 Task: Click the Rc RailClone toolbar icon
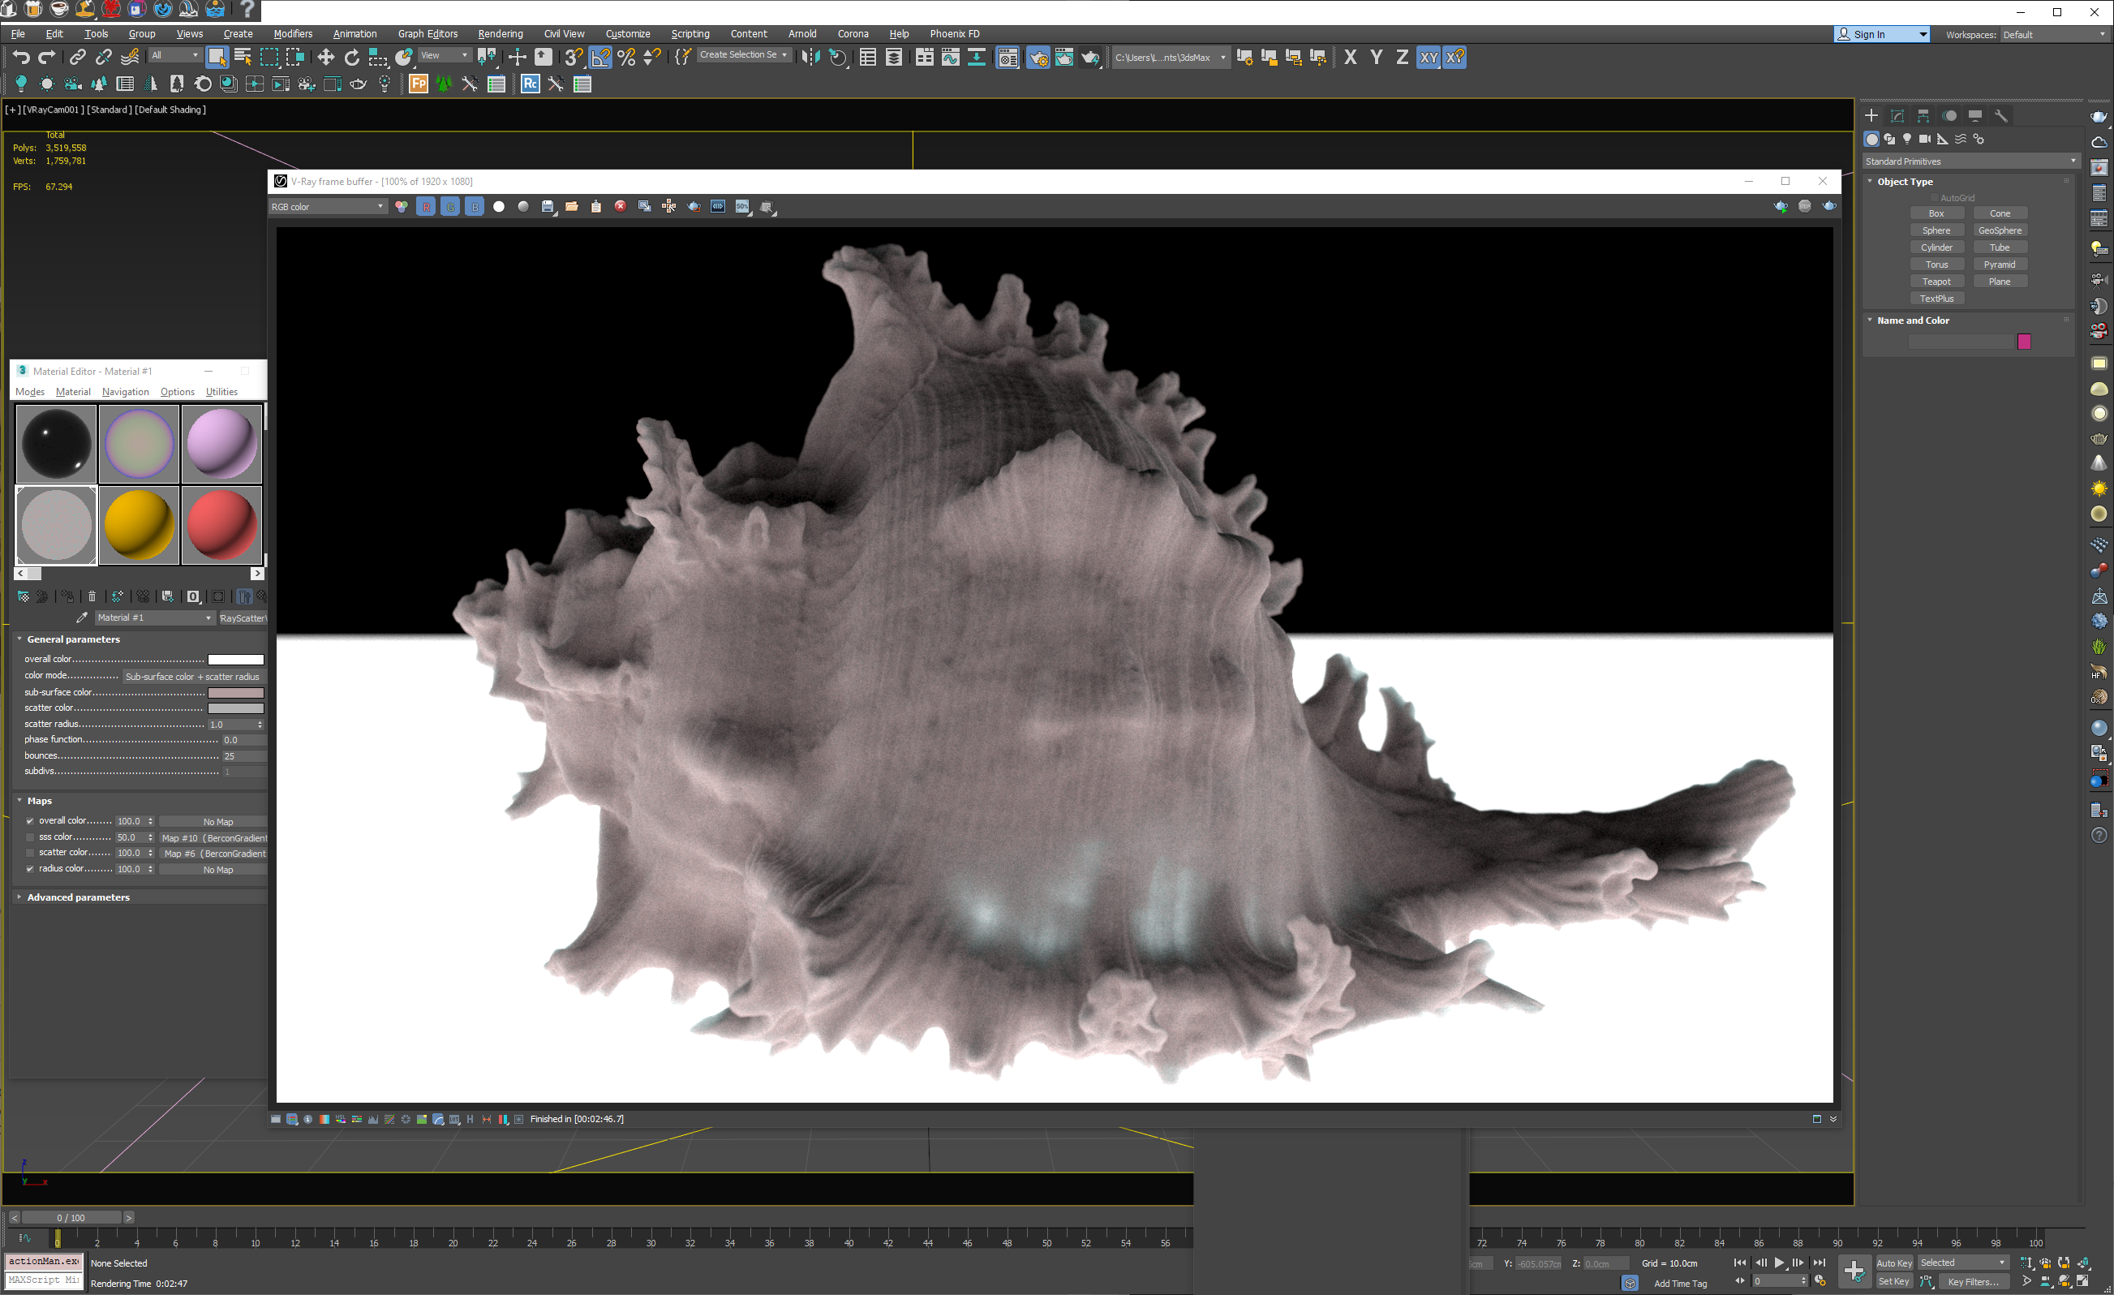pyautogui.click(x=531, y=84)
